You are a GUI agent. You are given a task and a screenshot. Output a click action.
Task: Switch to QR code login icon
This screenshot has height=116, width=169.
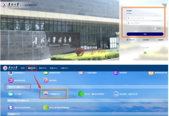point(164,5)
